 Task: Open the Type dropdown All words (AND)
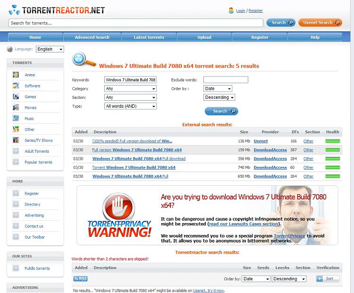tap(130, 106)
